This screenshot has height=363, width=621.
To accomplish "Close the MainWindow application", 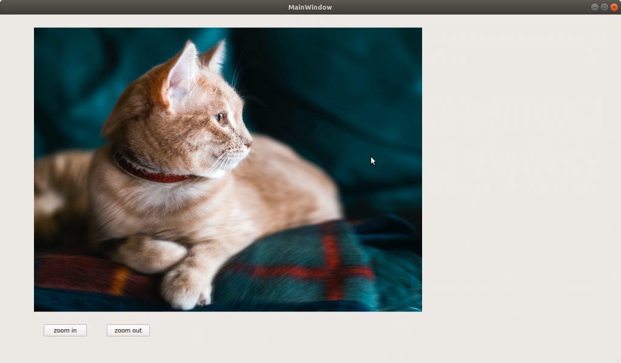I will 614,7.
